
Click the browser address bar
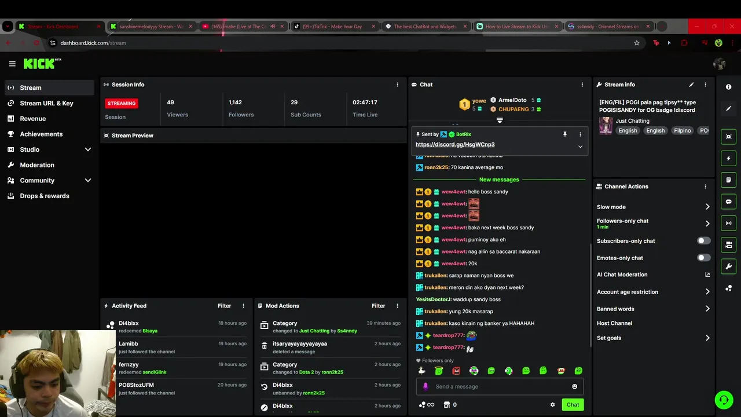[x=342, y=43]
